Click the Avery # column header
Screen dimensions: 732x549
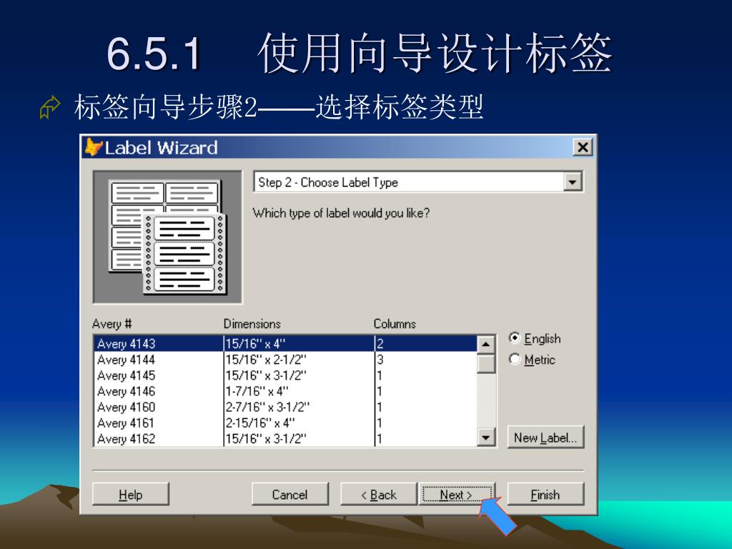pos(112,324)
